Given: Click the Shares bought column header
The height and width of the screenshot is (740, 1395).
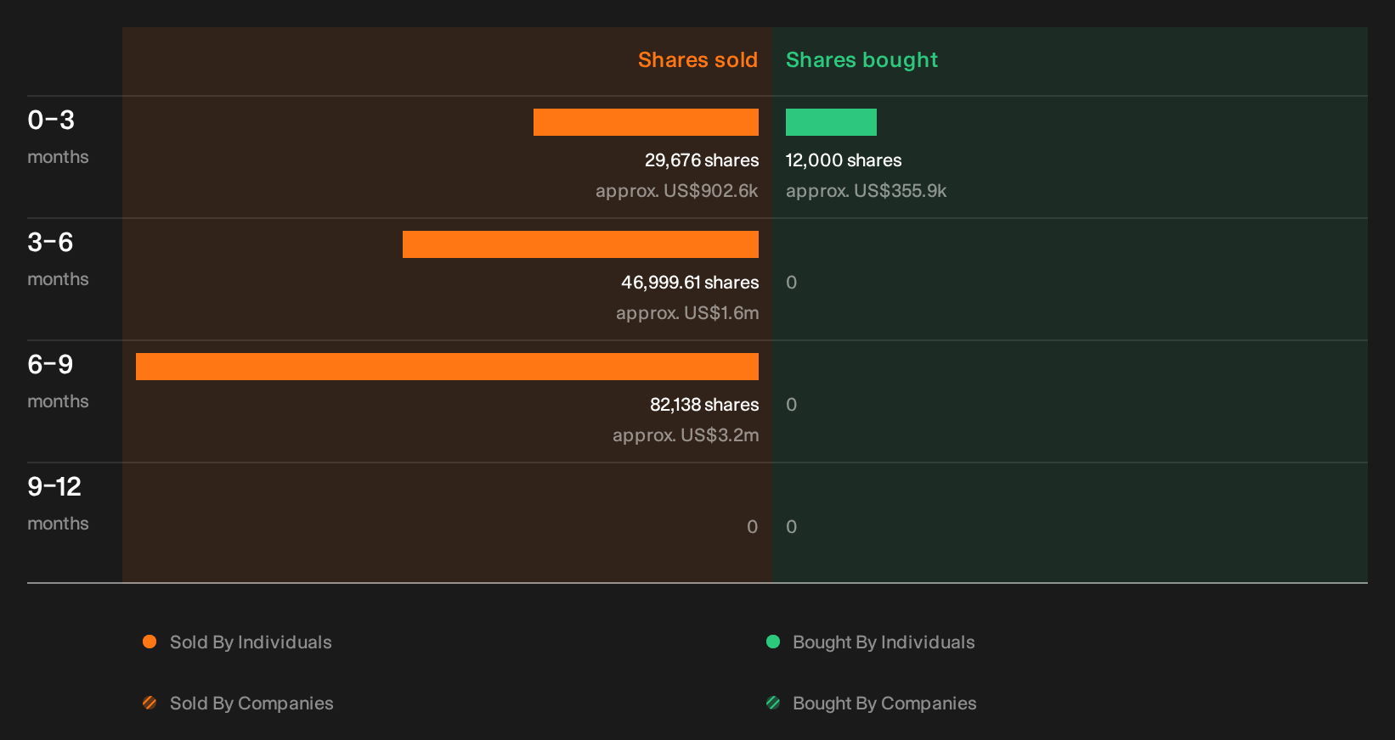Looking at the screenshot, I should [861, 60].
